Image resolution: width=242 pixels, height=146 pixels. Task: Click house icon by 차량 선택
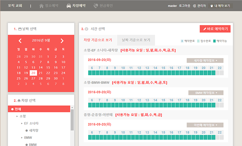point(19,101)
